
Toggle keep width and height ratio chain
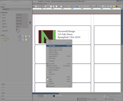(30, 22)
